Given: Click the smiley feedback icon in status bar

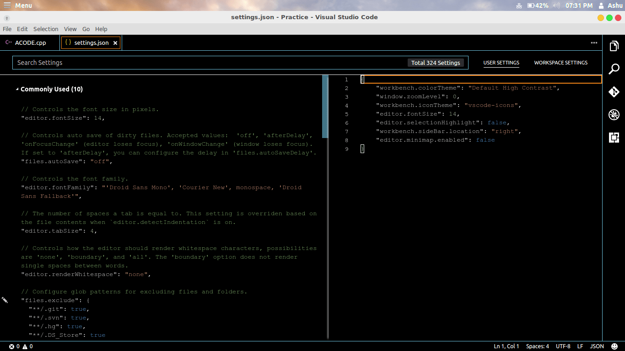Looking at the screenshot, I should 614,346.
